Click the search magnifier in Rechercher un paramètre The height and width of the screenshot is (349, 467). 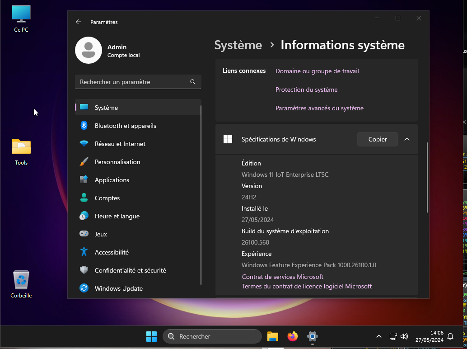193,82
